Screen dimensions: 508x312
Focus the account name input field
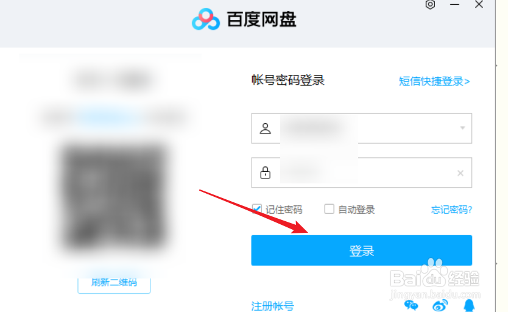362,129
